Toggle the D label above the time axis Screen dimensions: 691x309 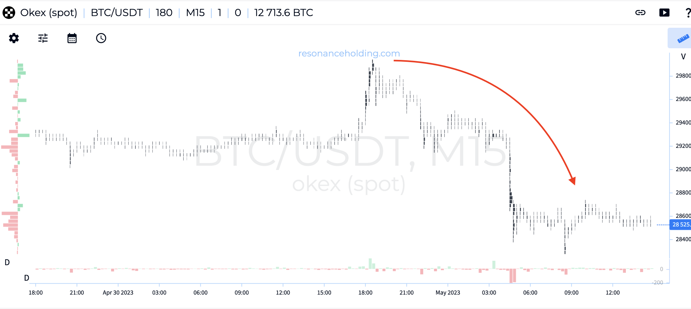(x=27, y=278)
